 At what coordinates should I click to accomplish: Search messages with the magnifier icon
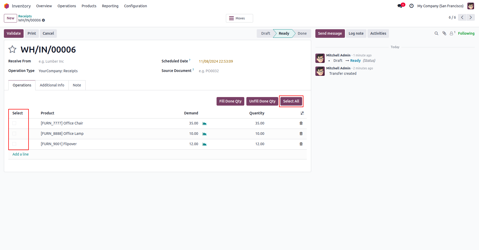tap(436, 33)
